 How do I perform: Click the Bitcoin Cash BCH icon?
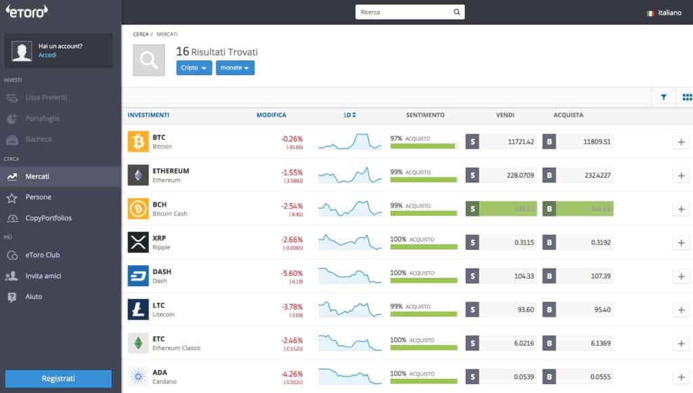pyautogui.click(x=138, y=209)
